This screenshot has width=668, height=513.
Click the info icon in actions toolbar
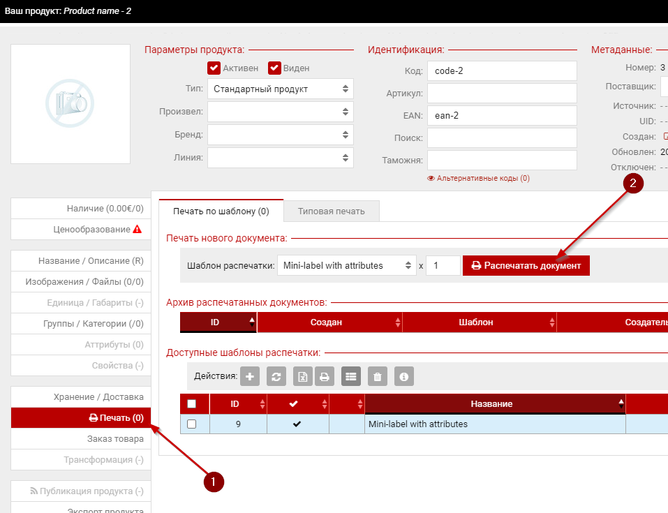tap(403, 377)
